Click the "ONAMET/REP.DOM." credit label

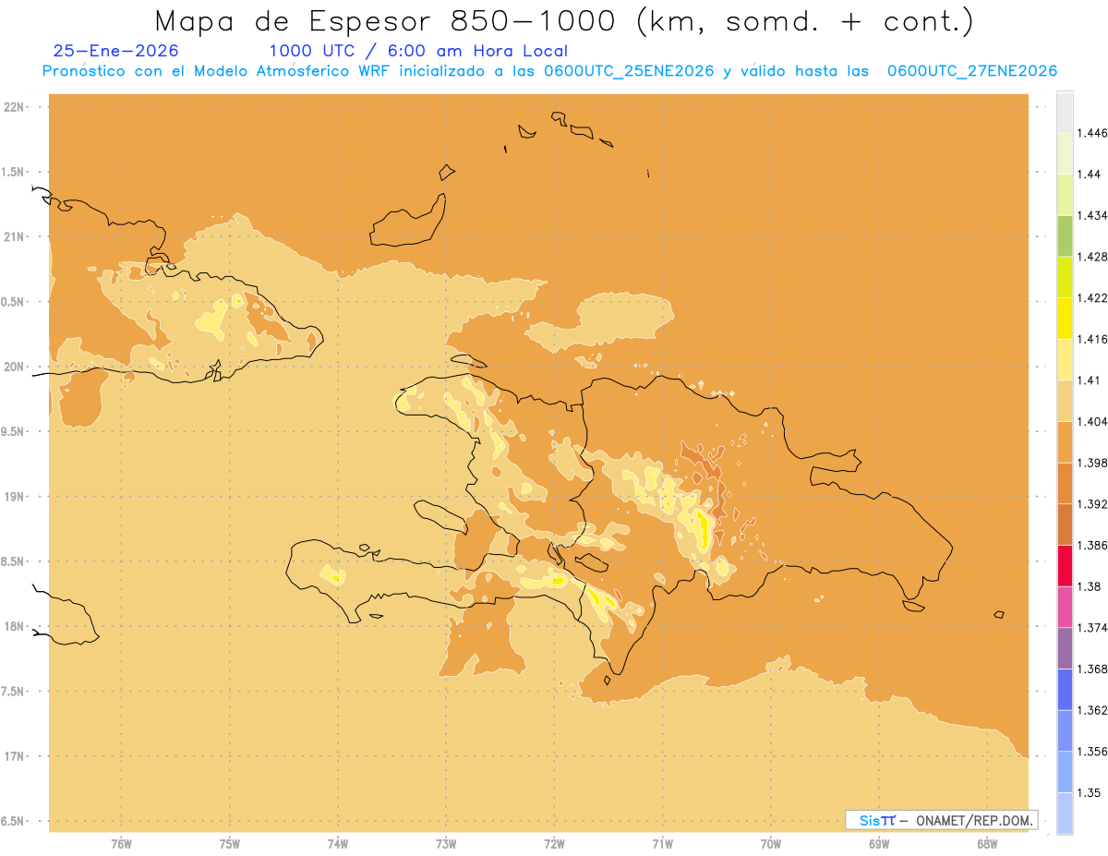coord(974,820)
